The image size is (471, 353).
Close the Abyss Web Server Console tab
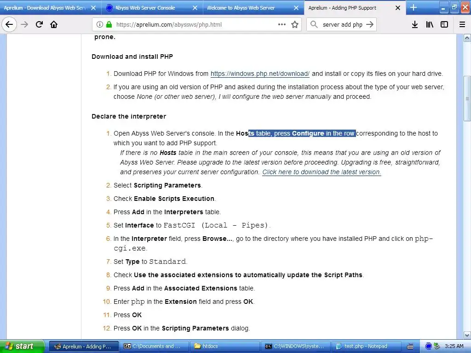195,8
